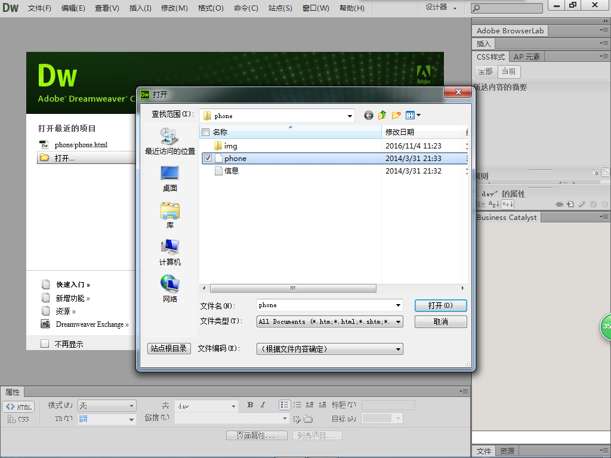Expand the 文件编码 encoding dropdown
Image resolution: width=611 pixels, height=458 pixels.
coord(398,349)
